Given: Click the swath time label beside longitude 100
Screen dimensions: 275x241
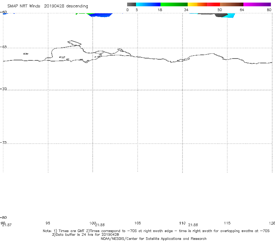Looking at the screenshot, I should pos(100,225).
